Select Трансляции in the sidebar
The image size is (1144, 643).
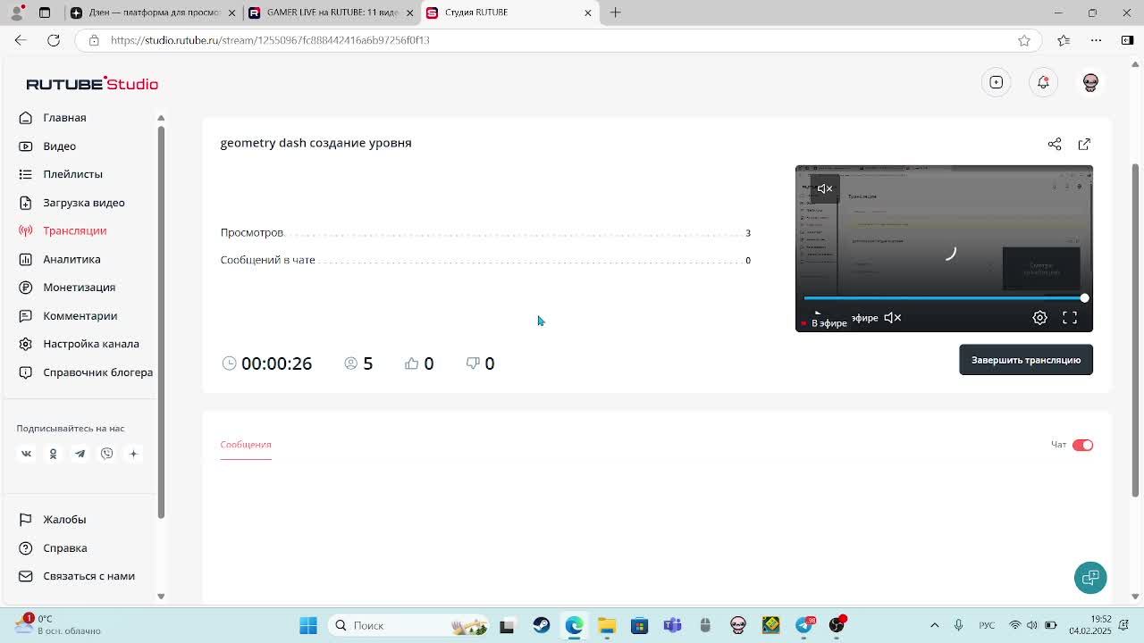[x=74, y=230]
